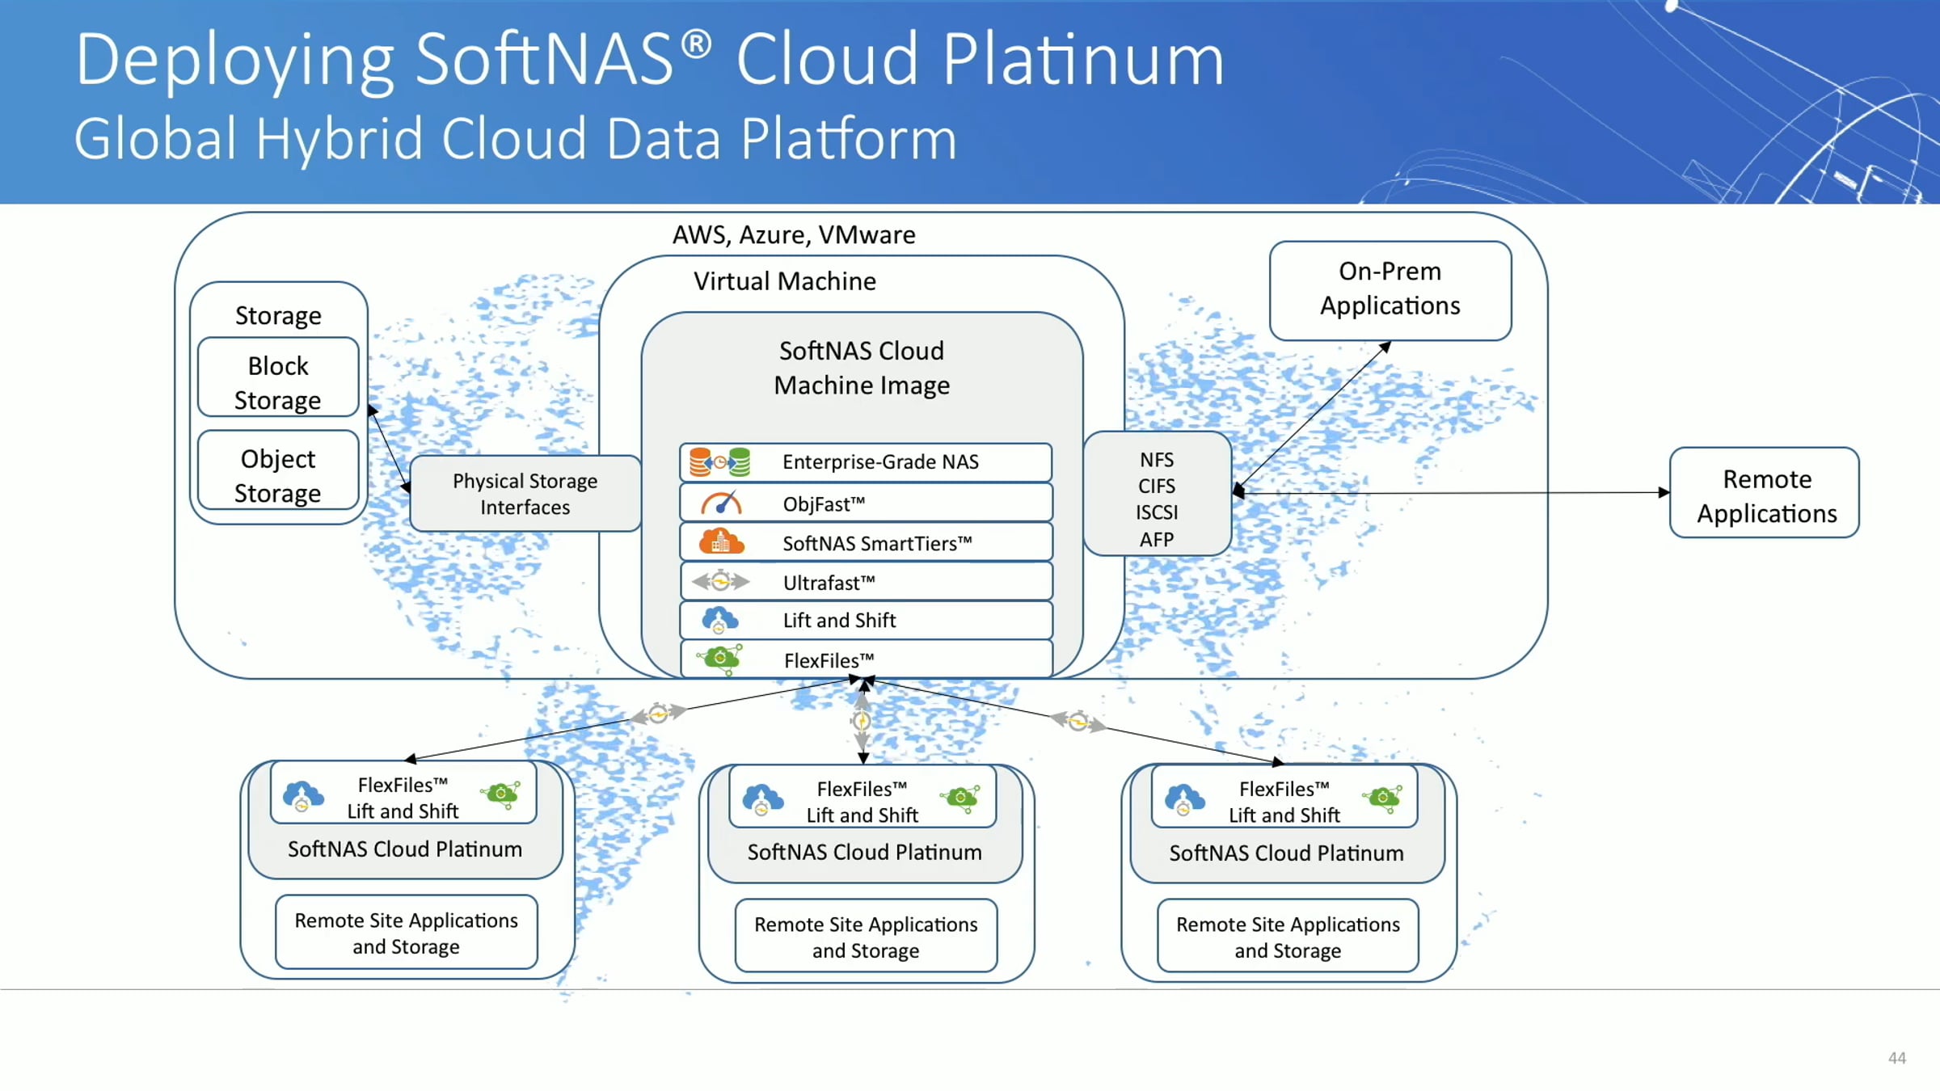This screenshot has width=1940, height=1091.
Task: Click the FlexFiles green cloud icon in Machine Image
Action: click(x=720, y=659)
